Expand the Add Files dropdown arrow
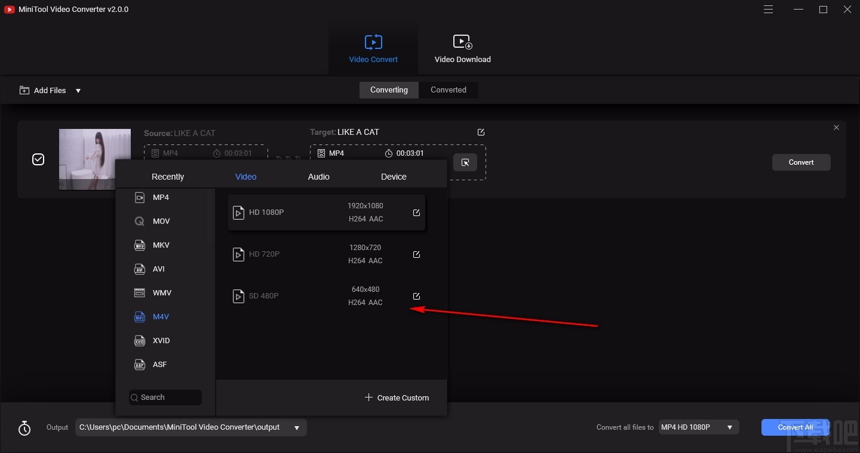860x453 pixels. (x=78, y=91)
